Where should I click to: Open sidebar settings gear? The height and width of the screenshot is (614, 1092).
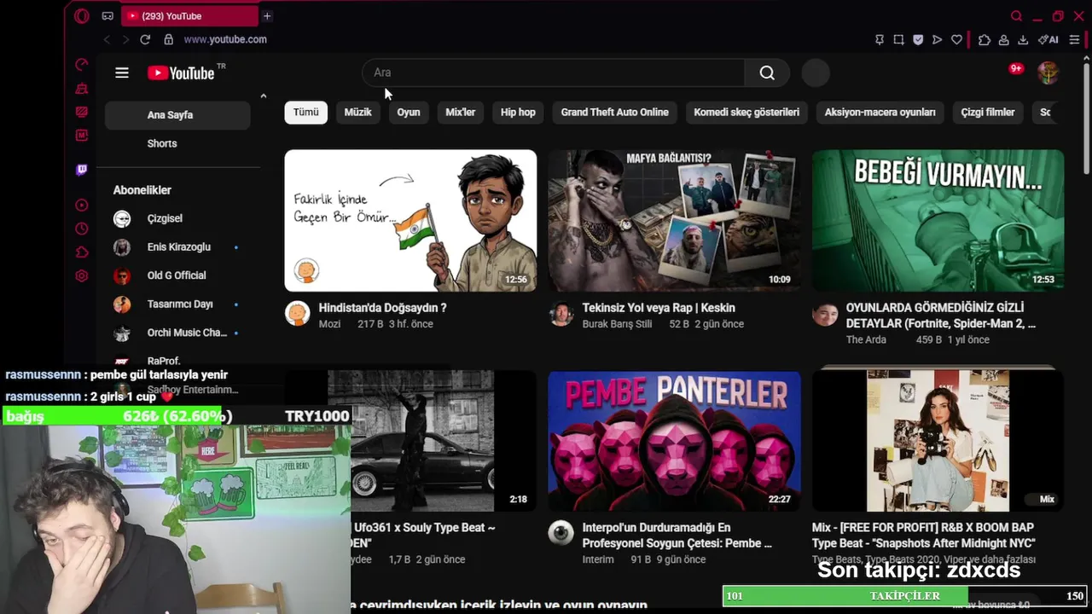[82, 275]
